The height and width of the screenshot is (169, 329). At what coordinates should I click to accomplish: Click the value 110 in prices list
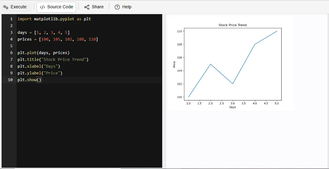tap(92, 39)
